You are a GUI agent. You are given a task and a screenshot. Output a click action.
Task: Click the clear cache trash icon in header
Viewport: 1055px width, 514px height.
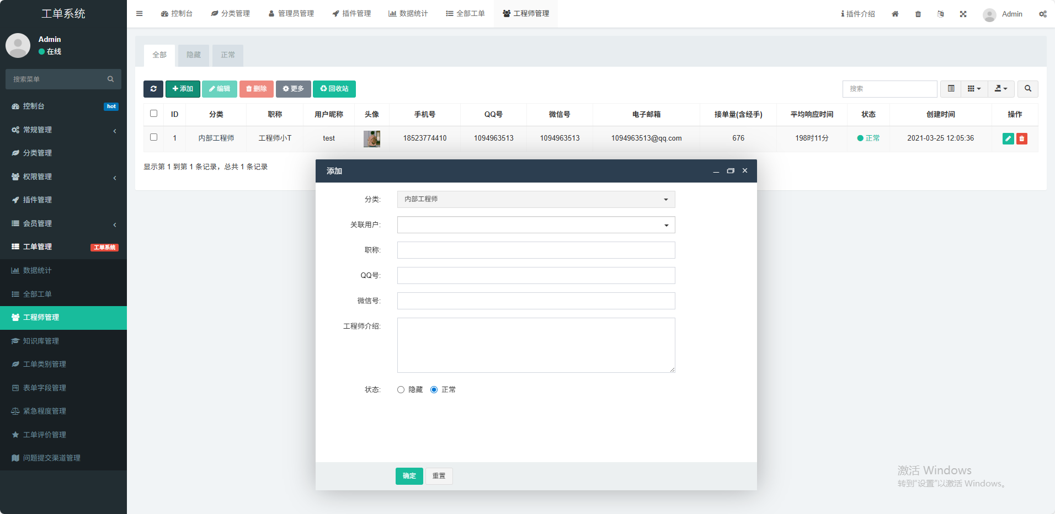918,14
